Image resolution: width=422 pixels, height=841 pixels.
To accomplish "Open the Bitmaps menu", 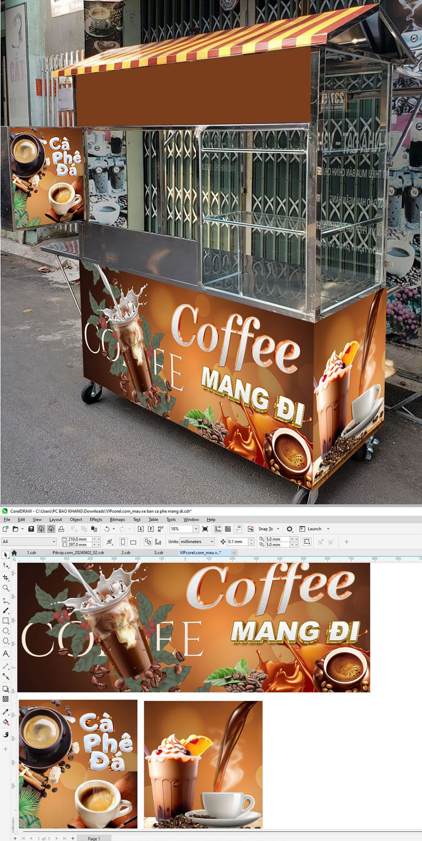I will pyautogui.click(x=117, y=519).
